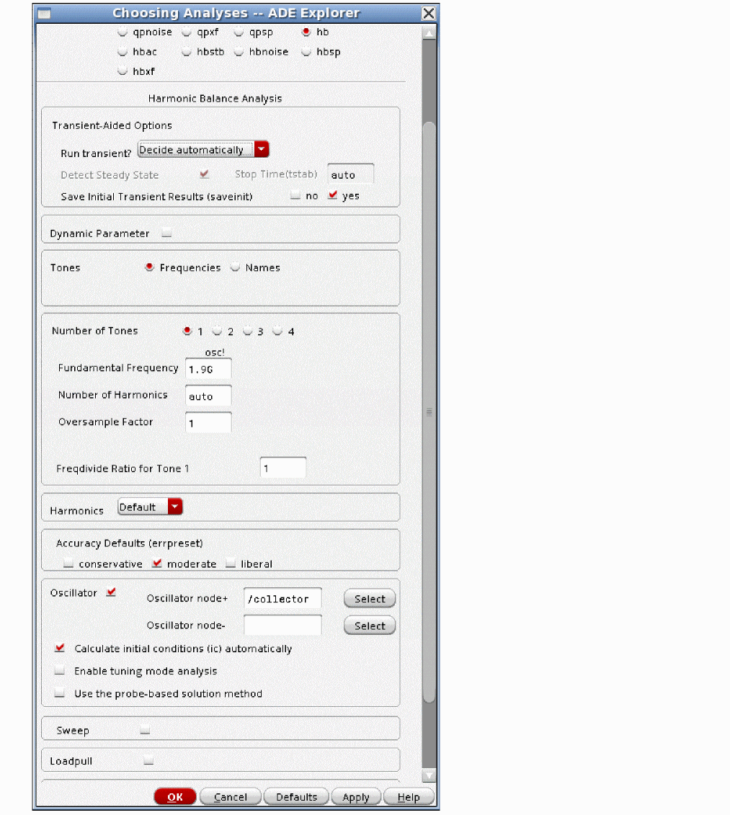This screenshot has height=815, width=730.
Task: Toggle the Oscillator checkbox
Action: coord(111,592)
